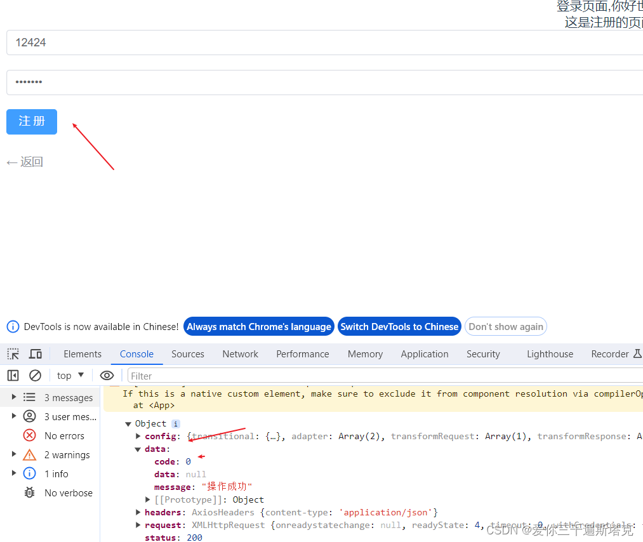Open the console sidebar panel icon
The width and height of the screenshot is (643, 542).
click(13, 375)
